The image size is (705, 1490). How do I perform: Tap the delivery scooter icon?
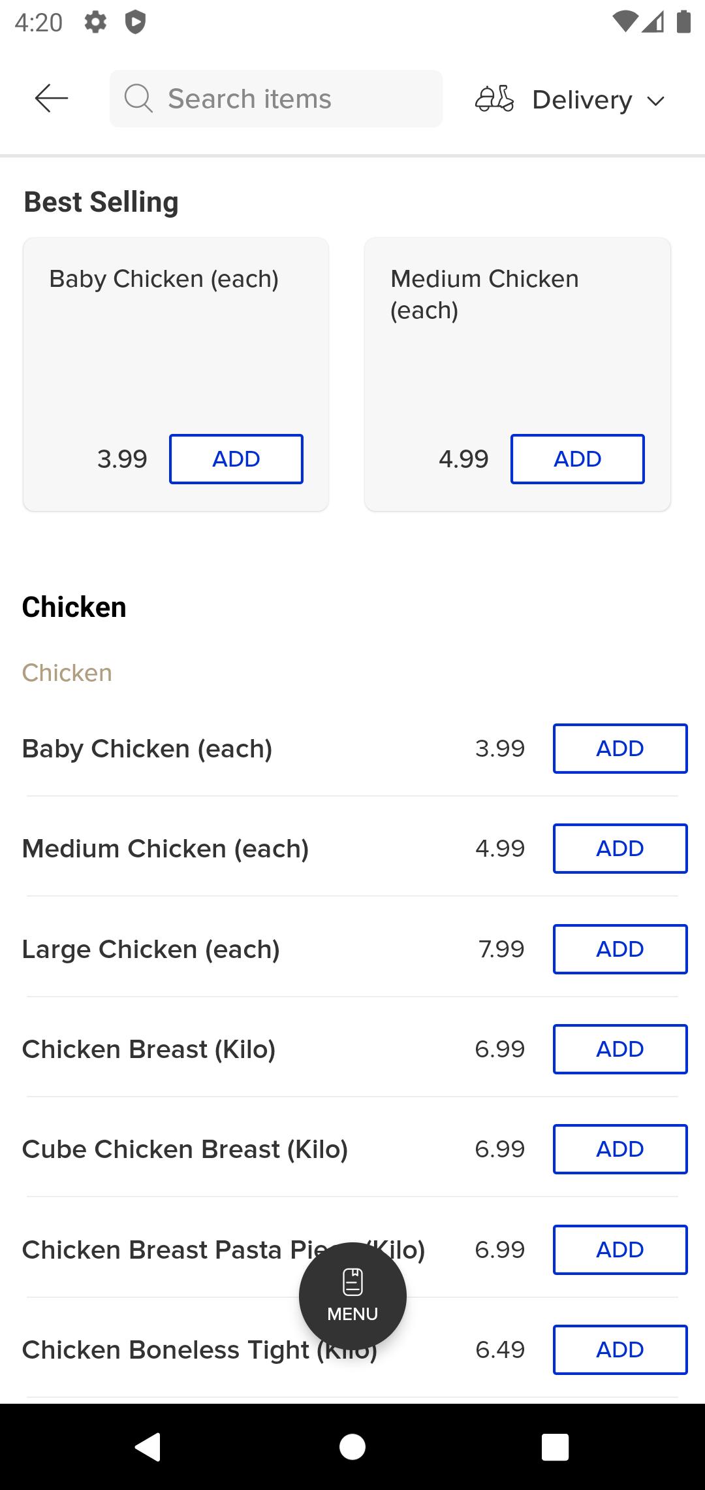click(494, 99)
